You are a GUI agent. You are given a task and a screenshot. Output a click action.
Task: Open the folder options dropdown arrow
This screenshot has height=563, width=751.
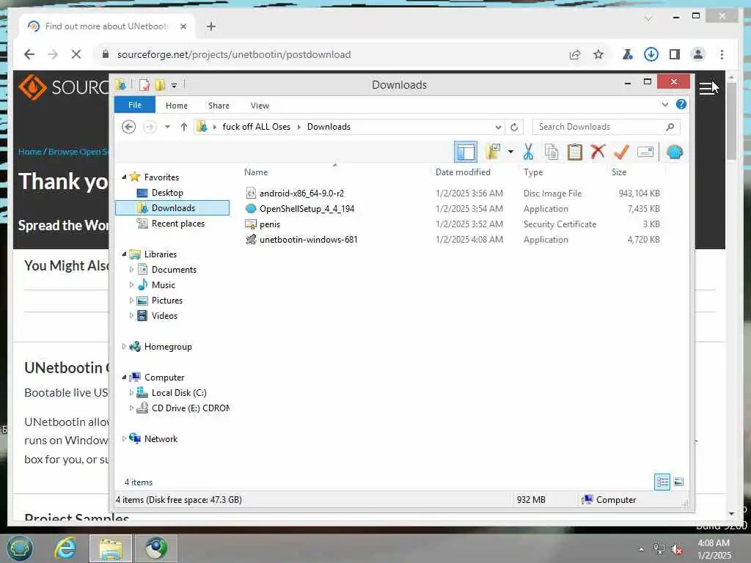(x=510, y=152)
